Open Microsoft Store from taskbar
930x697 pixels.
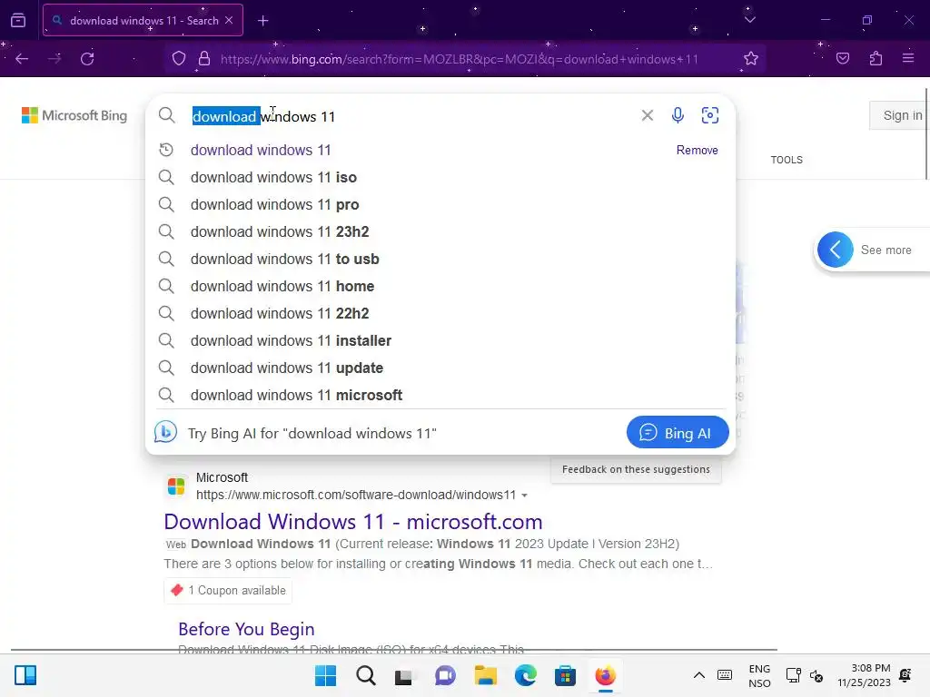click(x=565, y=675)
